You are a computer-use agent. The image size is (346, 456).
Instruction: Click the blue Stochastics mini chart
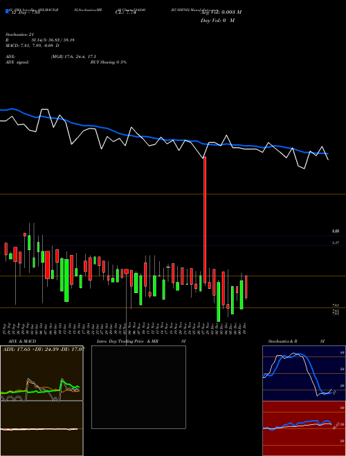click(304, 373)
